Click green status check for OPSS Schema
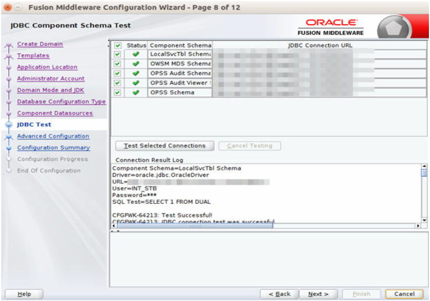Viewport: 430px width, 301px height. (x=136, y=92)
